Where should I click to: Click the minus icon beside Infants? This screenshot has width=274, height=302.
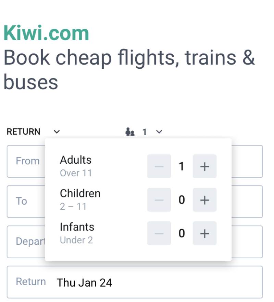[x=159, y=233]
